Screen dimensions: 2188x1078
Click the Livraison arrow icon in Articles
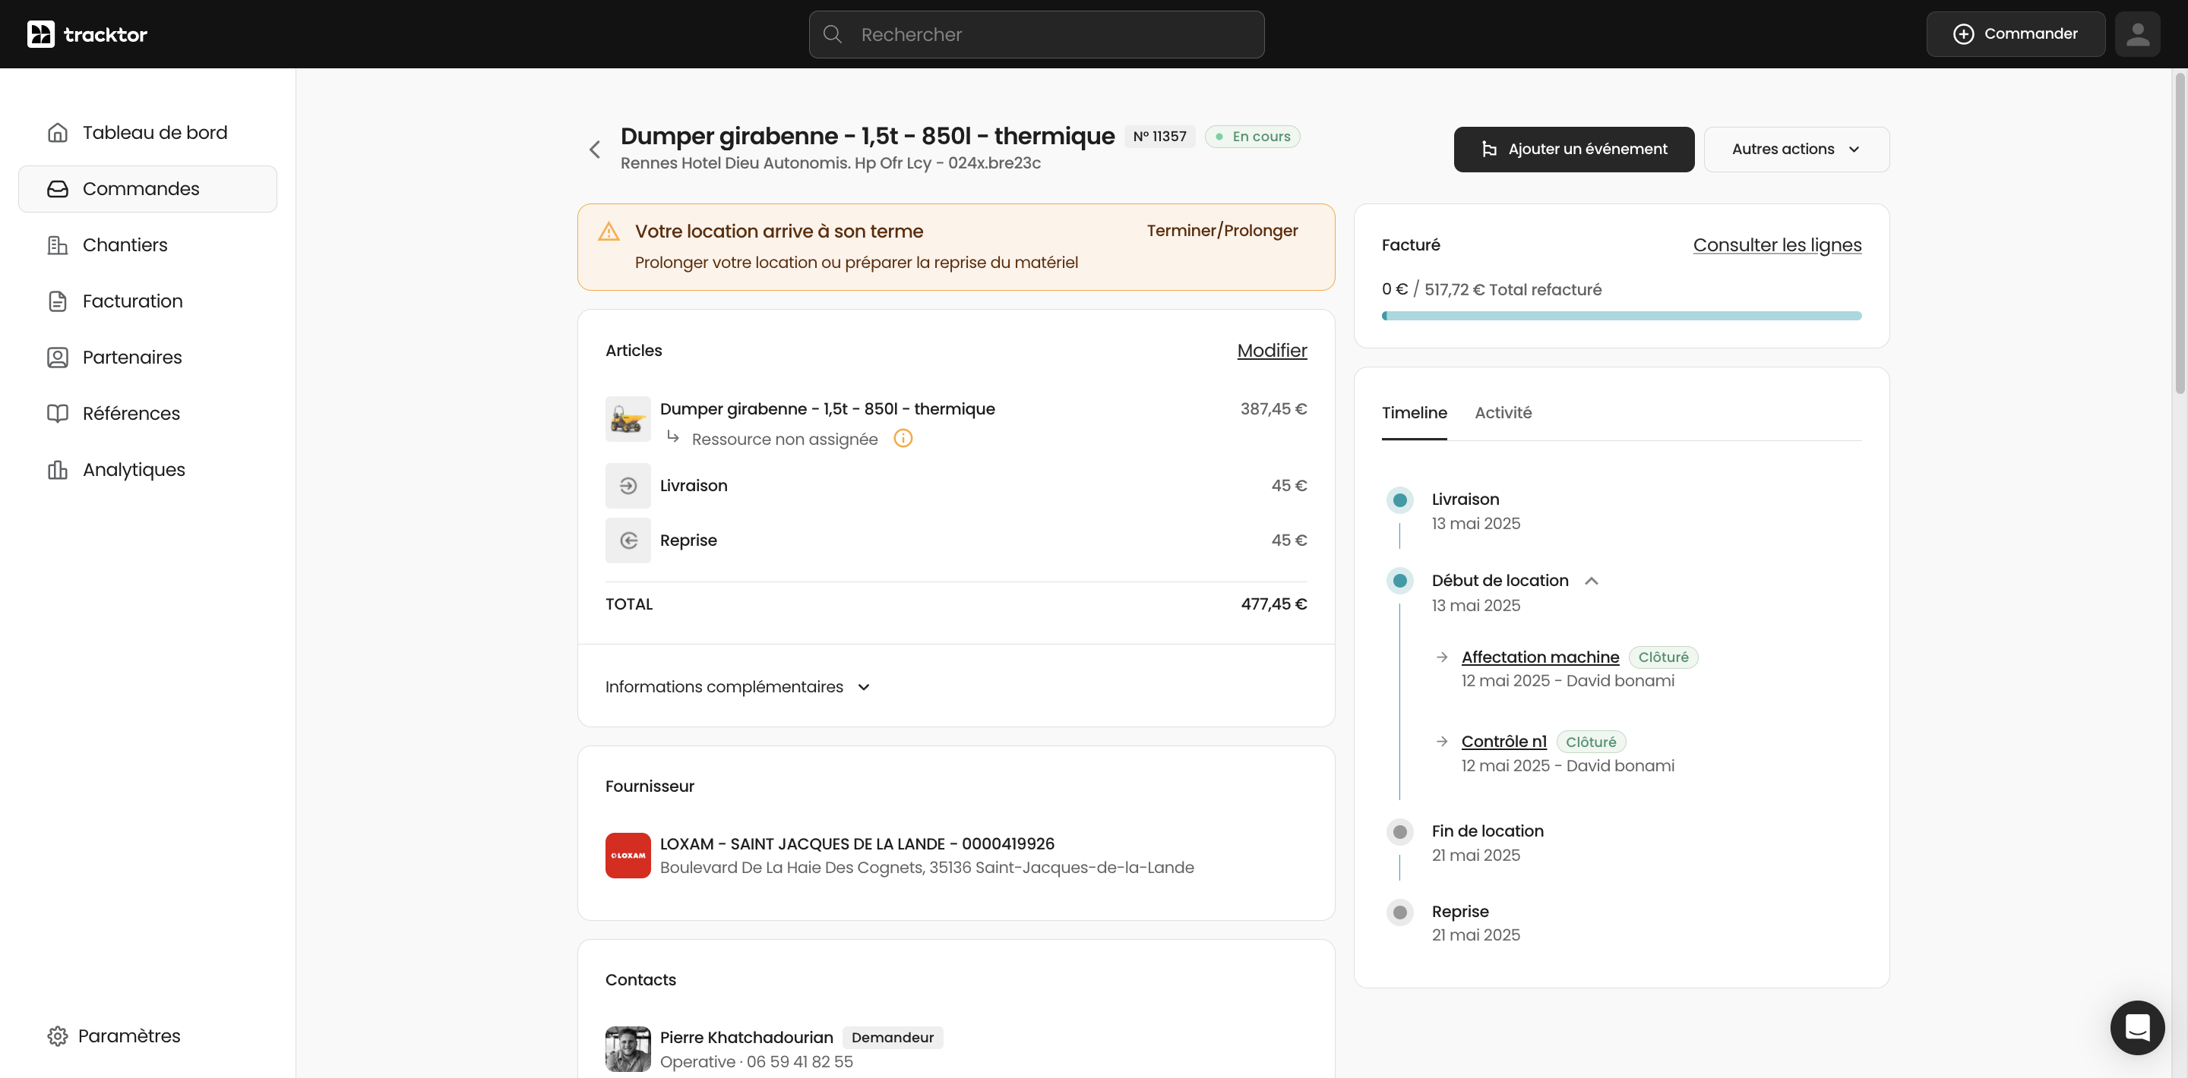[628, 486]
